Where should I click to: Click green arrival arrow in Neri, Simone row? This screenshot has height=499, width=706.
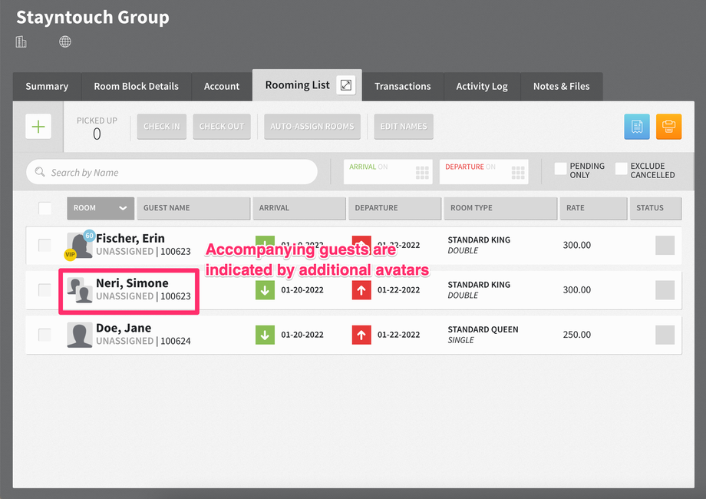click(x=265, y=290)
